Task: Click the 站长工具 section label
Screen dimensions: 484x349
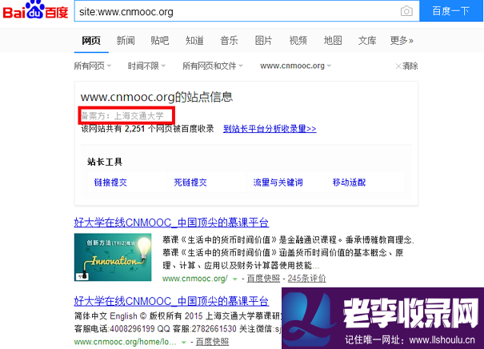Action: click(105, 162)
